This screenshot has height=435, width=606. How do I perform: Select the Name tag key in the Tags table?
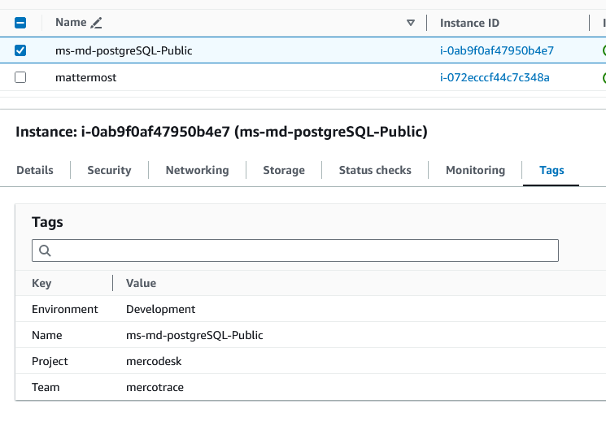[x=46, y=335]
